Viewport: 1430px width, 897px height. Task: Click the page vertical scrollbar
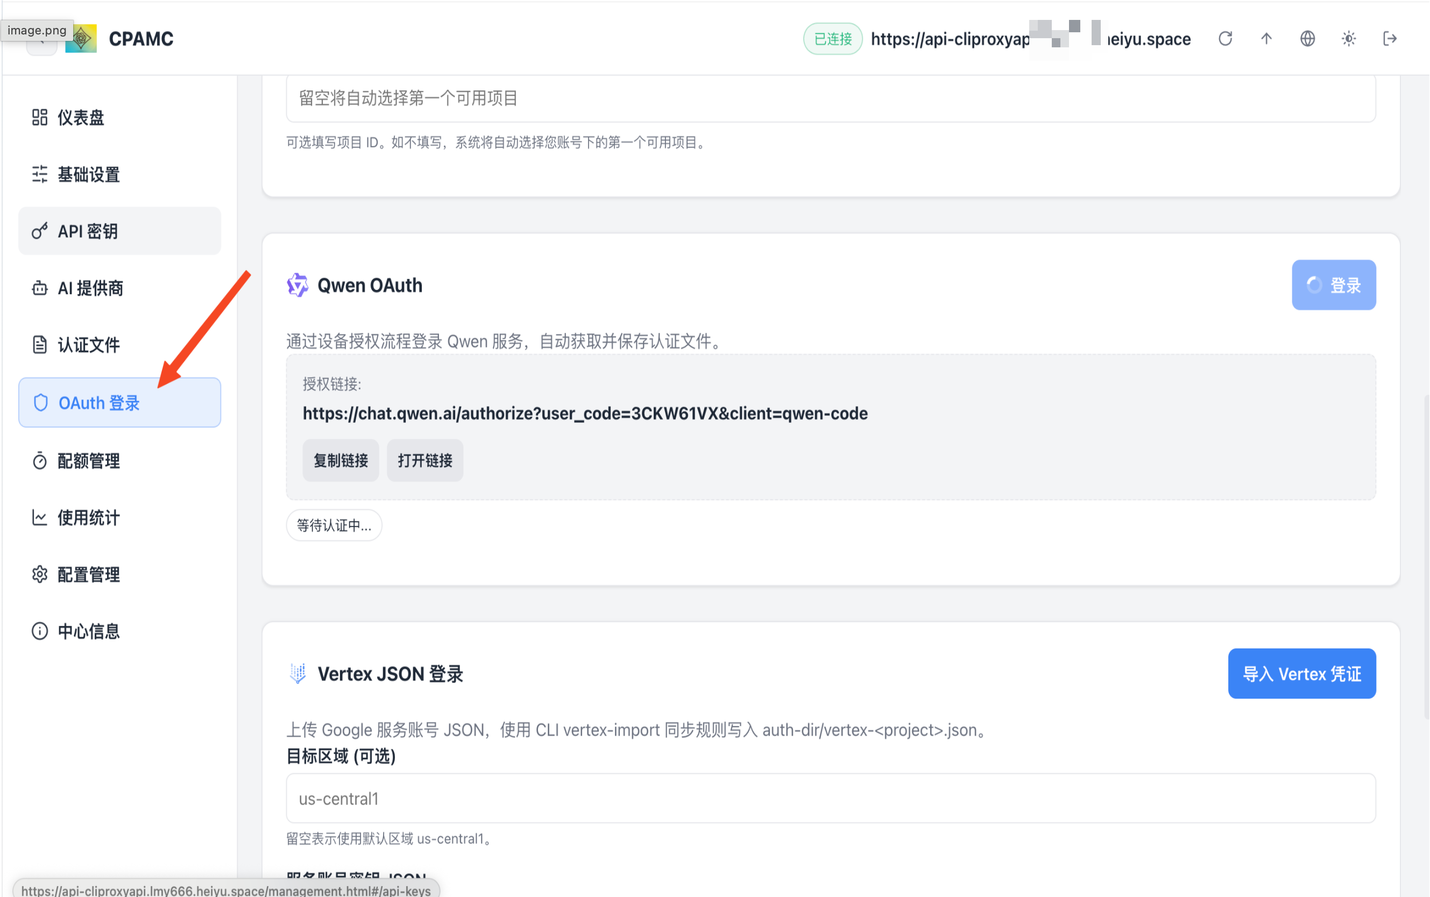point(1426,558)
